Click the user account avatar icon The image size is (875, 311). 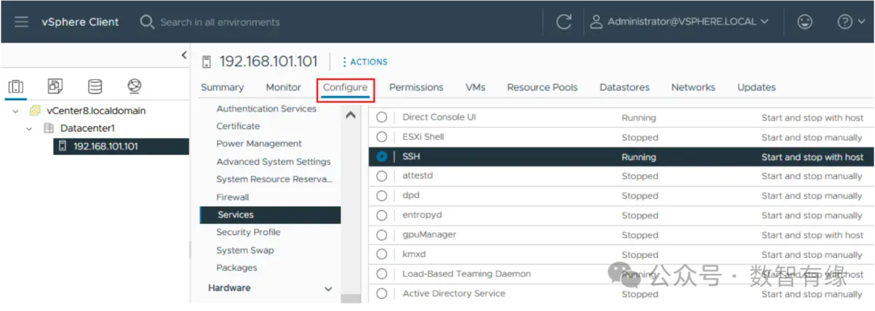pyautogui.click(x=596, y=23)
